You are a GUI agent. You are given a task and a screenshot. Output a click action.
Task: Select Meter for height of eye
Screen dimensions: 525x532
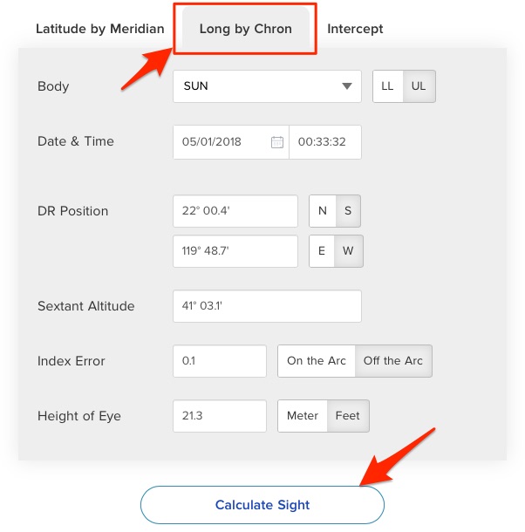click(x=303, y=416)
